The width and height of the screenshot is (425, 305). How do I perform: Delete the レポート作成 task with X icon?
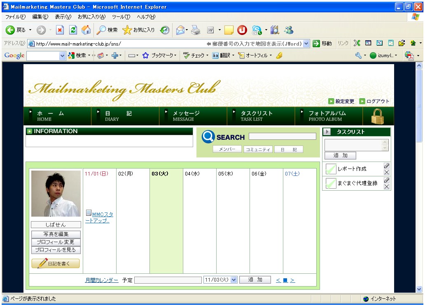387,172
